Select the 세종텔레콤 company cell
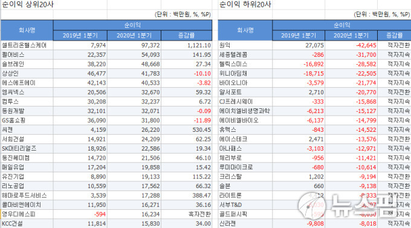Image resolution: width=411 pixels, height=228 pixels. click(245, 55)
